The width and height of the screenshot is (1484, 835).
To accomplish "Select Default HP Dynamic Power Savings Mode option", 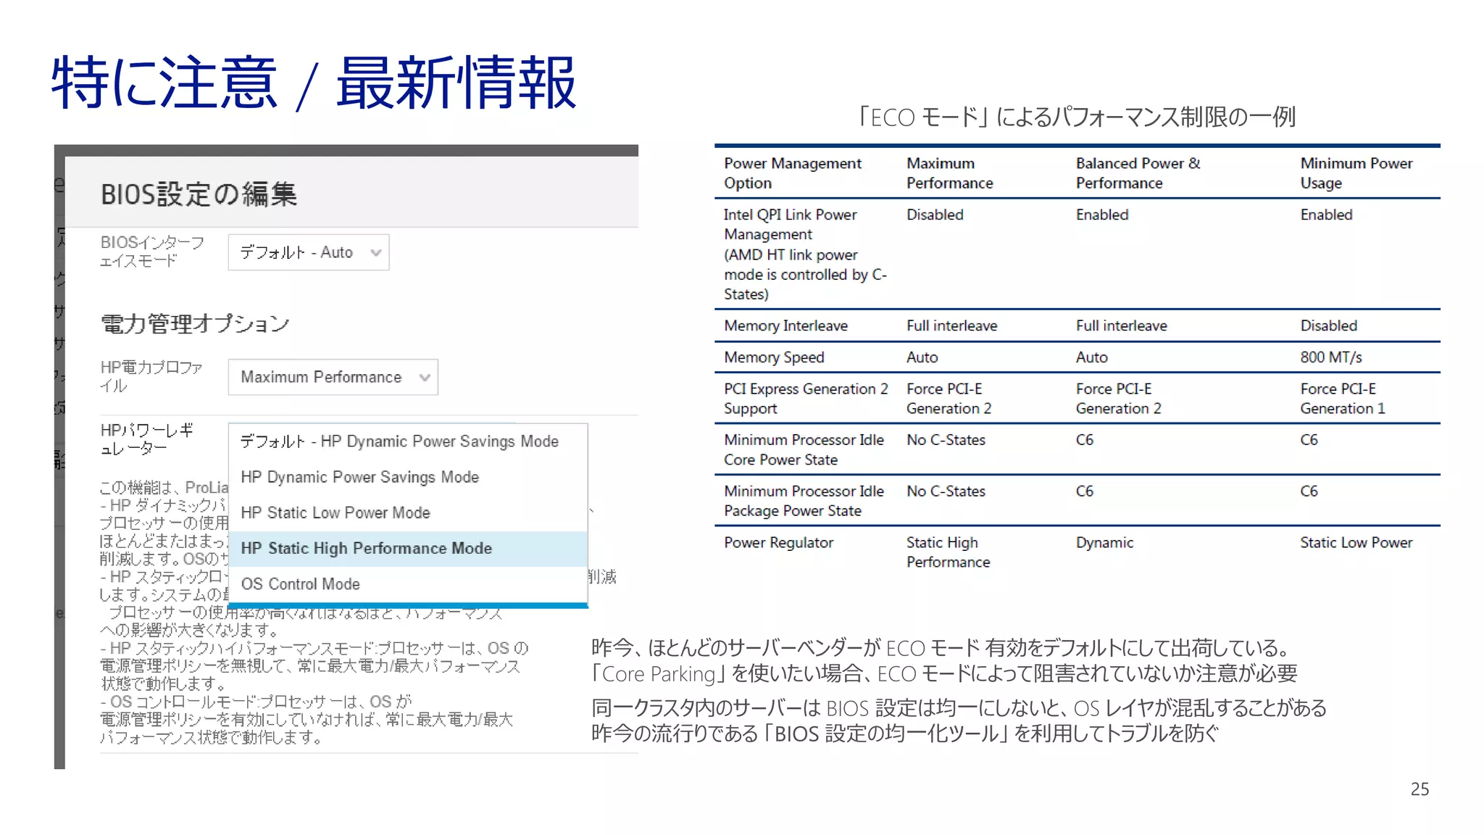I will [x=399, y=441].
